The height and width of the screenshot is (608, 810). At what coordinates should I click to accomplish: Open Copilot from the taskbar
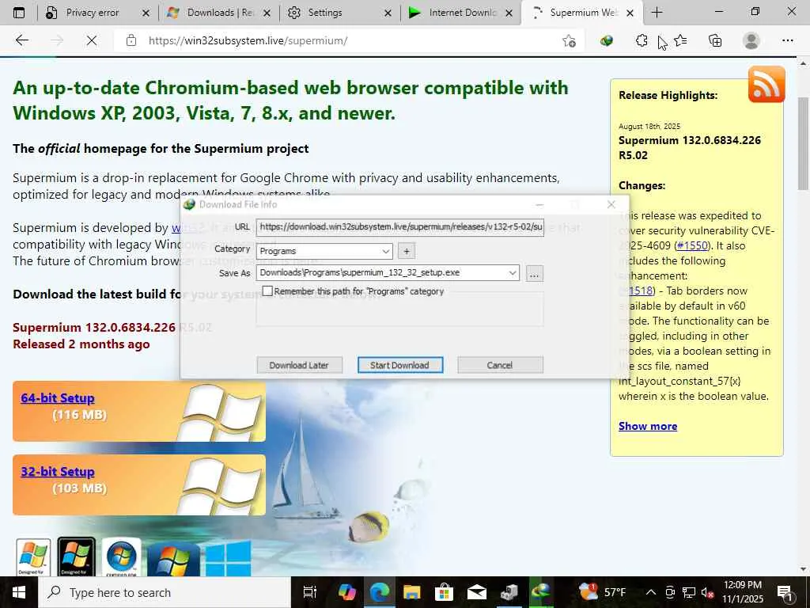coord(346,592)
